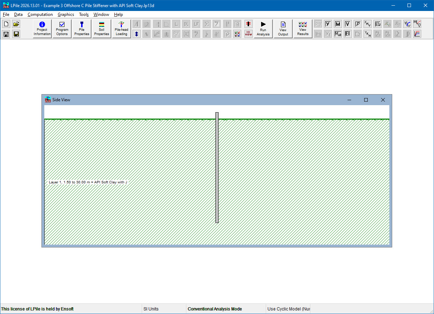The width and height of the screenshot is (434, 314).
Task: Click the red pile section icon
Action: pos(248,24)
